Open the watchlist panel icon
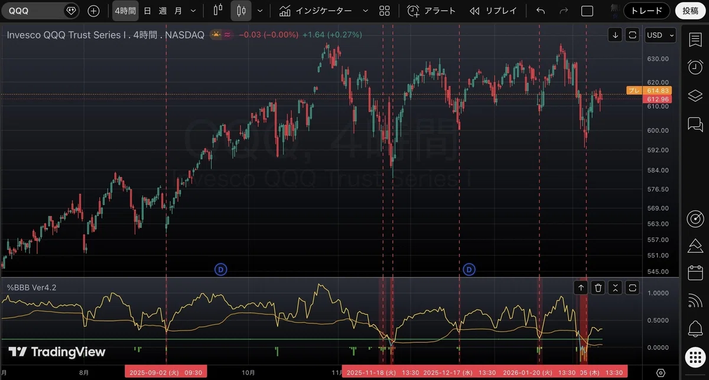 click(x=695, y=39)
